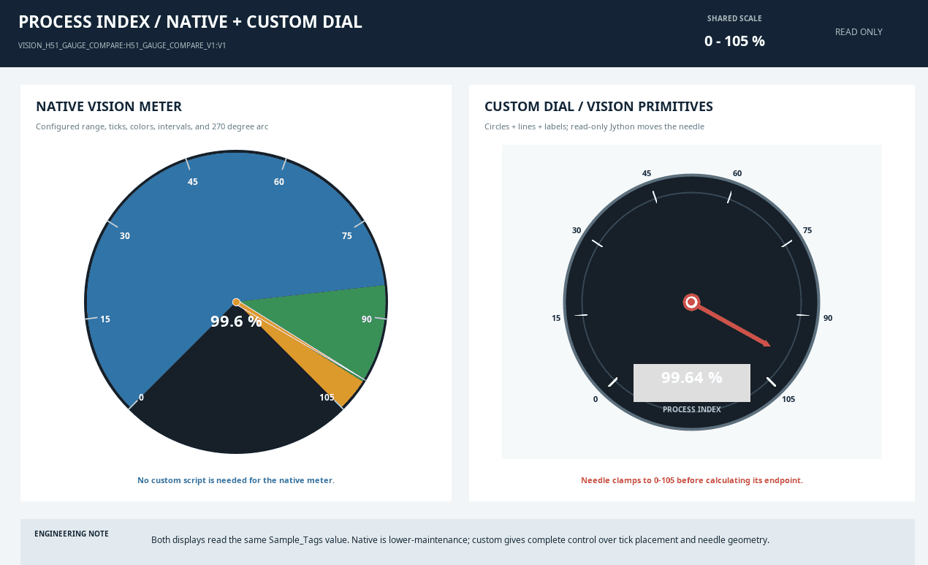Select the Custom Dial / Vision Primitives title

click(x=598, y=107)
